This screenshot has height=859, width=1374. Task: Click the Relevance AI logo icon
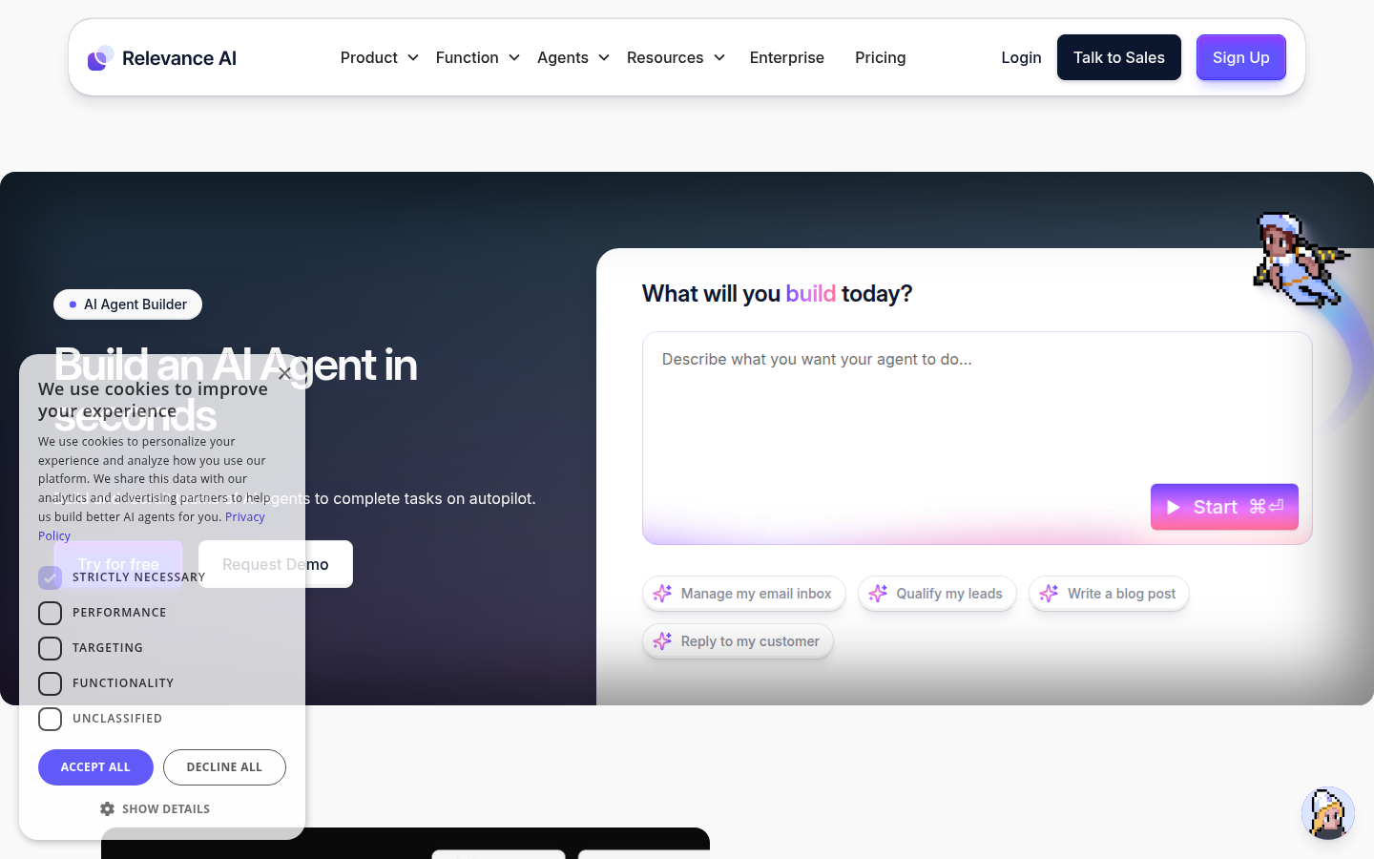click(x=101, y=58)
